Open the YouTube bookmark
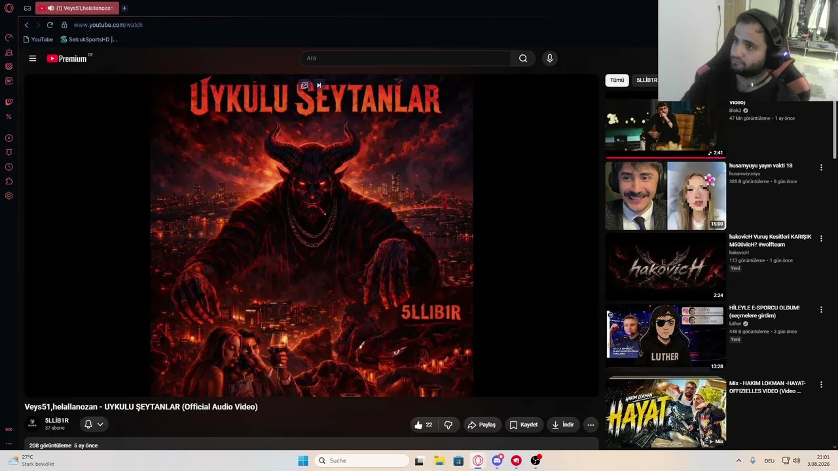This screenshot has width=838, height=471. pos(38,39)
